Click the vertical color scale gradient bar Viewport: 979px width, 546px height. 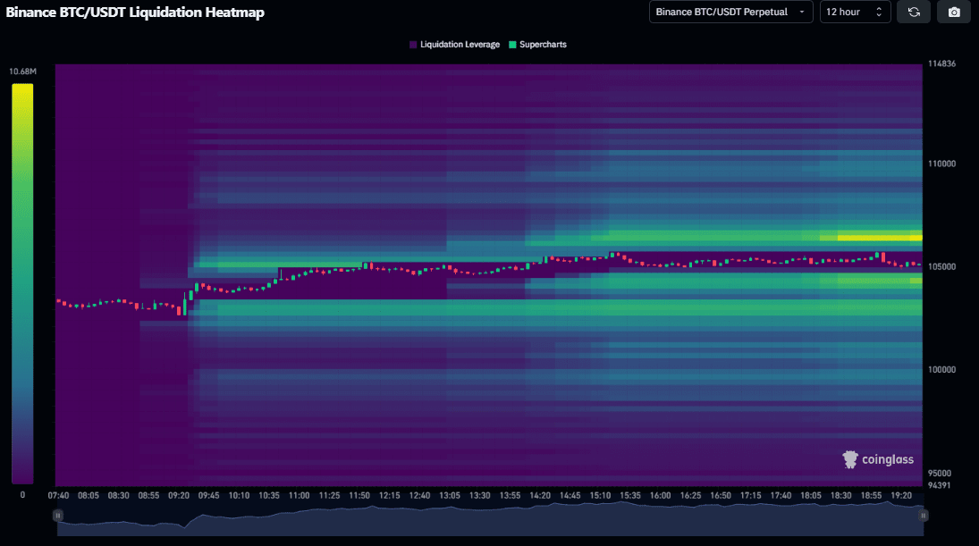[22, 283]
